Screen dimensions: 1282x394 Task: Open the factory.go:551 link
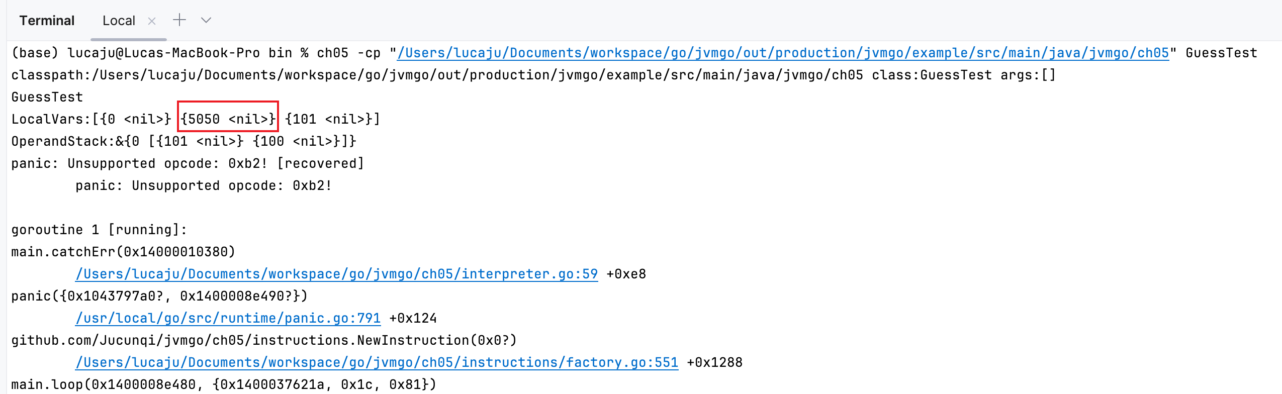point(377,362)
